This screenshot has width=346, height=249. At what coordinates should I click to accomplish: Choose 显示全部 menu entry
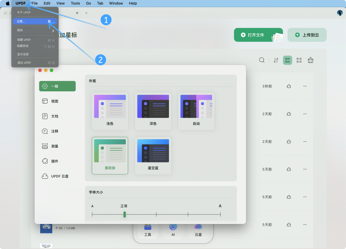[35, 54]
